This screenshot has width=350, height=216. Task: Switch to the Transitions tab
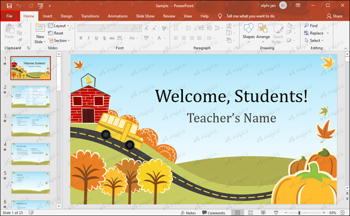click(90, 16)
